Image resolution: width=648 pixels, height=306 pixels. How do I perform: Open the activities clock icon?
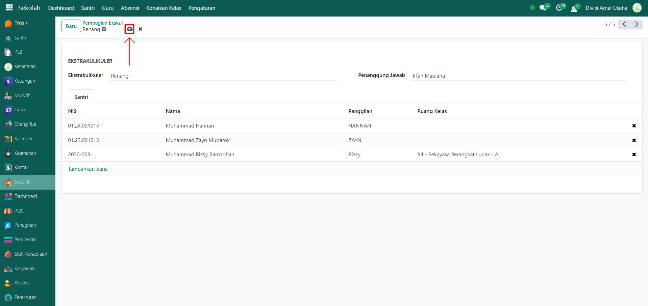[559, 8]
